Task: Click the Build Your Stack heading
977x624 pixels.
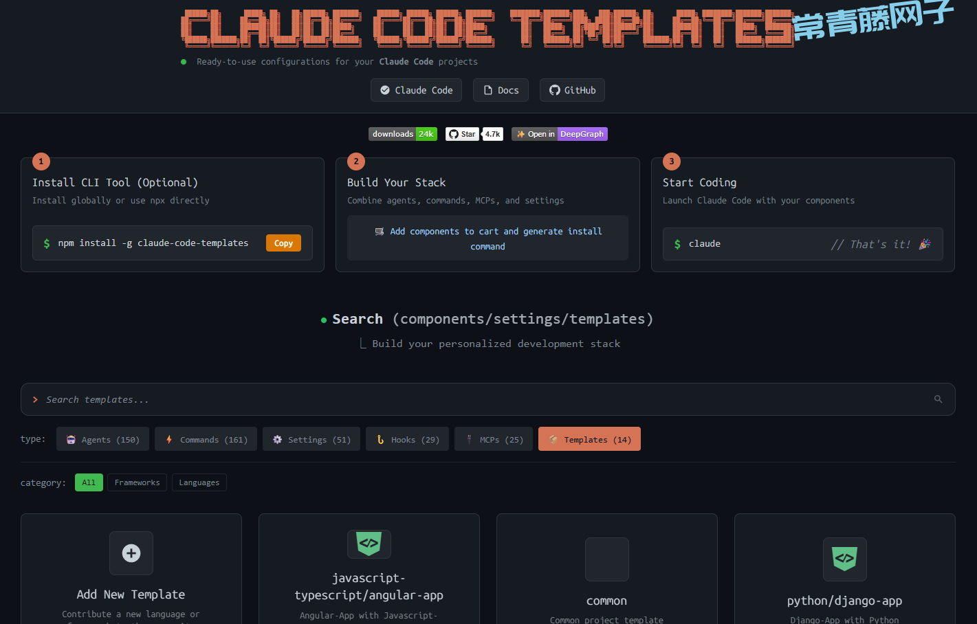Action: coord(396,182)
